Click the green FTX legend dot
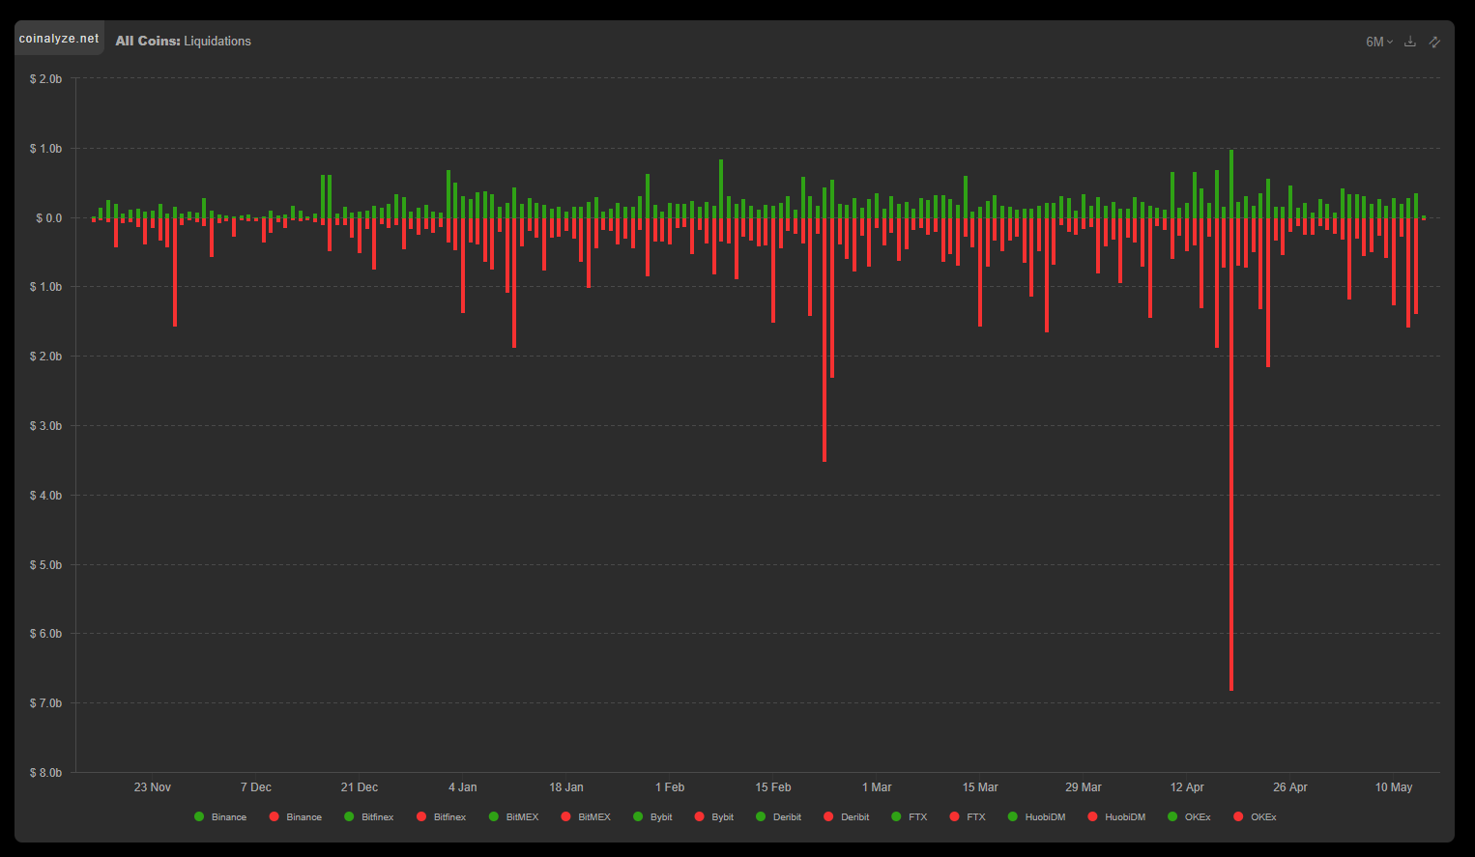Screen dimensions: 1475x857 pos(896,817)
